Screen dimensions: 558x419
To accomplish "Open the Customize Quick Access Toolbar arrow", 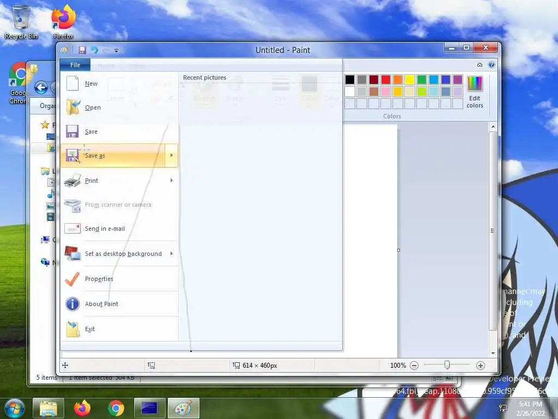I will click(x=117, y=51).
